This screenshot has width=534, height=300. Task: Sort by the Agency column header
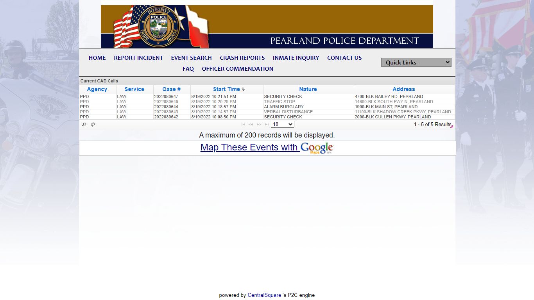click(97, 89)
